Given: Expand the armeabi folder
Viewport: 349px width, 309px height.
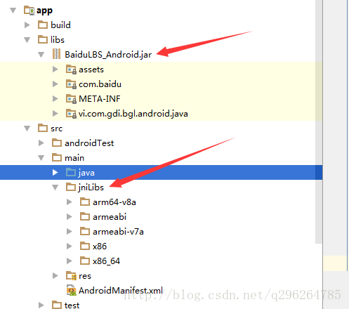Looking at the screenshot, I should coord(70,216).
